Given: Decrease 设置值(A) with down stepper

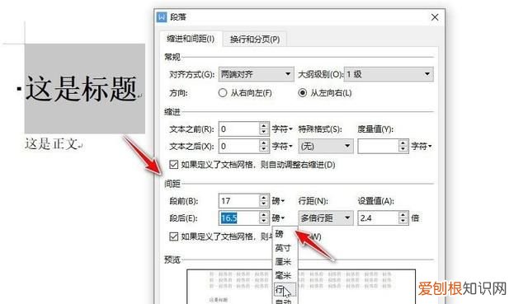Looking at the screenshot, I should click(x=403, y=222).
